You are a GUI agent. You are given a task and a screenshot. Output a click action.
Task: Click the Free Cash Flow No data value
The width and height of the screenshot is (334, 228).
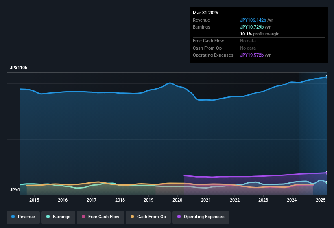tap(248, 41)
